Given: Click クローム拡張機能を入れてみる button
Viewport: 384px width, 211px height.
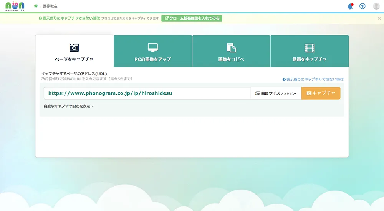Looking at the screenshot, I should point(192,18).
